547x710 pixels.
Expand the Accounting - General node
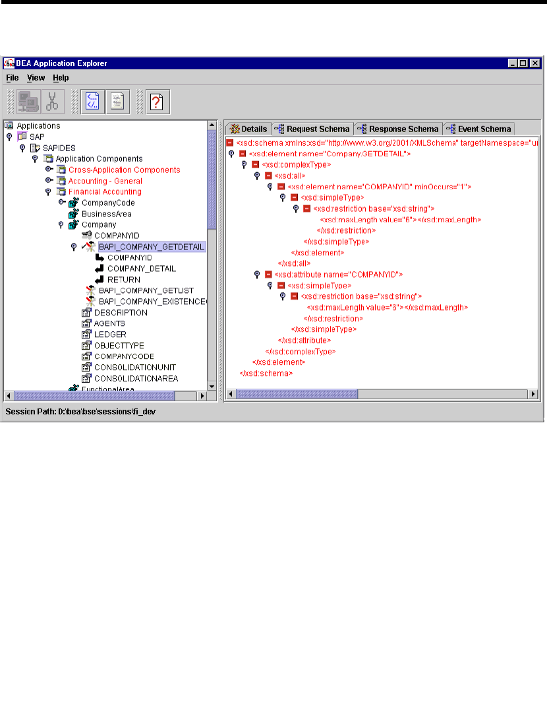[49, 179]
